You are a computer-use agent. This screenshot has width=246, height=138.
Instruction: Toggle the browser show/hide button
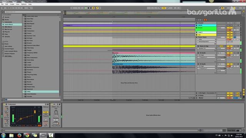2,11
